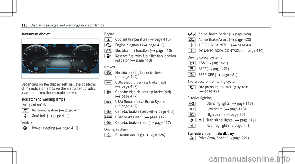Select the Exterior lighting subheading
The width and height of the screenshot is (295, 164).
[199, 98]
